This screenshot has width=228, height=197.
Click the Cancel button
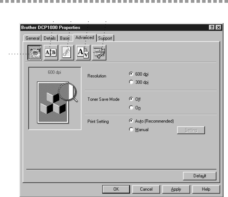click(146, 189)
